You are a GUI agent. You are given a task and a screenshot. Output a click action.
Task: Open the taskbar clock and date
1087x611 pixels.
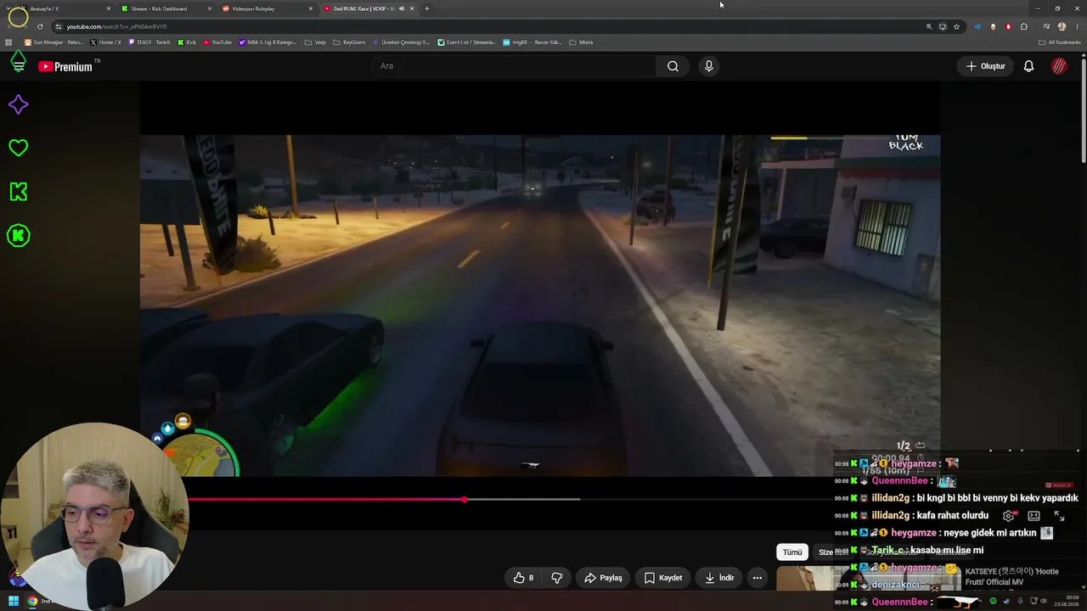[1067, 602]
